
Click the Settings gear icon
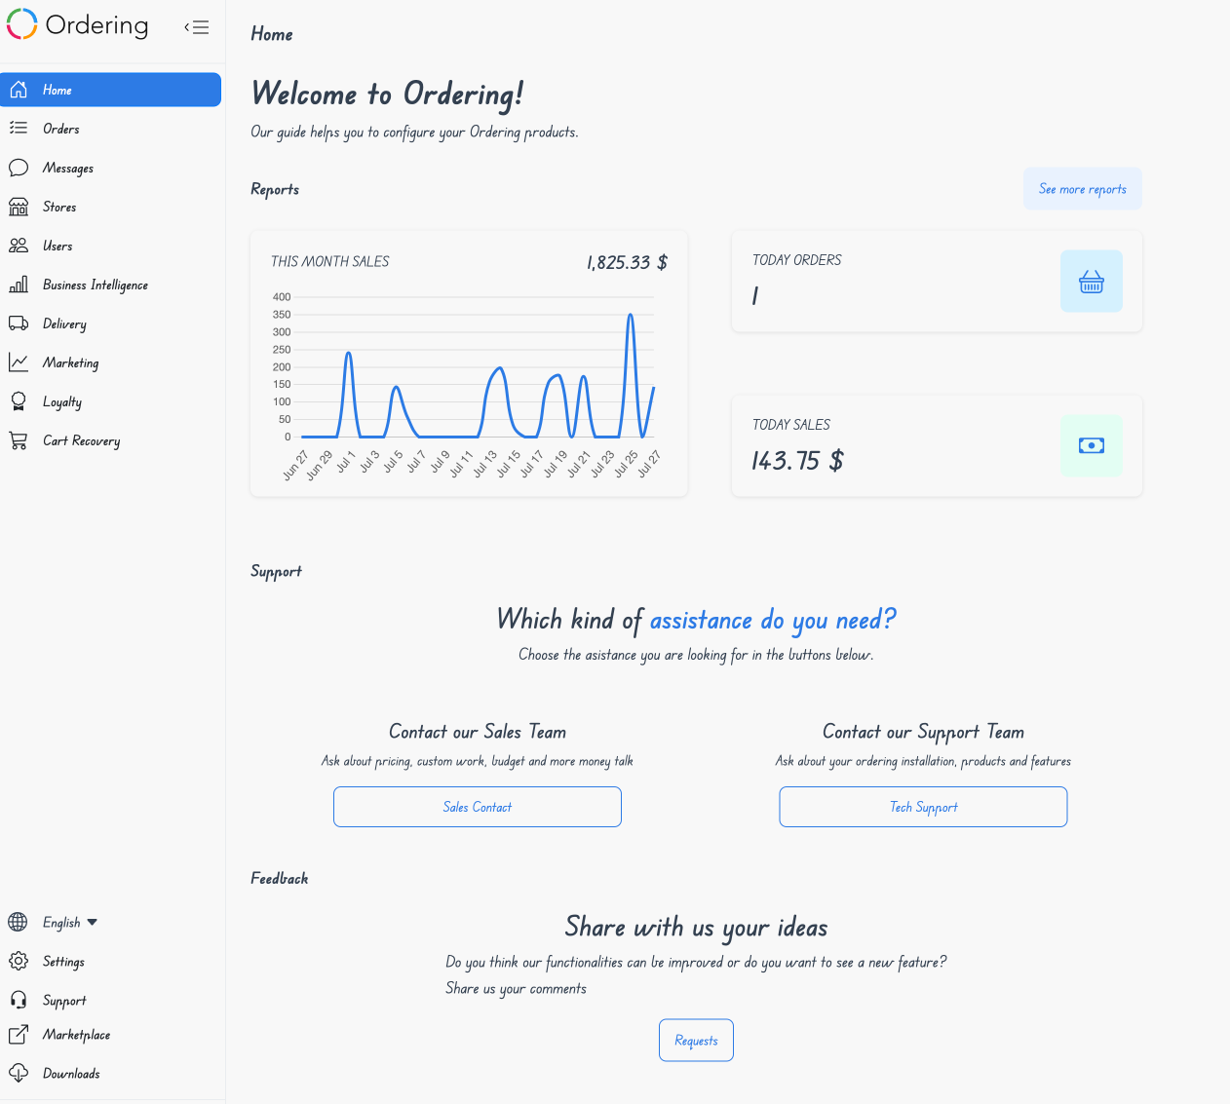(x=19, y=961)
